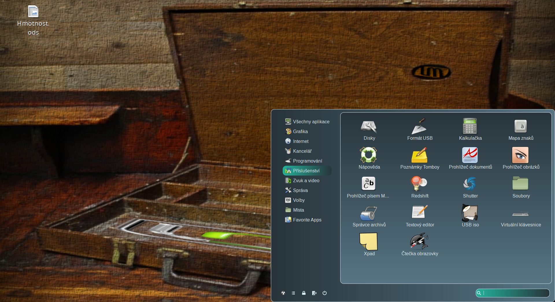
Task: Choose the Favorite Apps category
Action: tap(307, 220)
